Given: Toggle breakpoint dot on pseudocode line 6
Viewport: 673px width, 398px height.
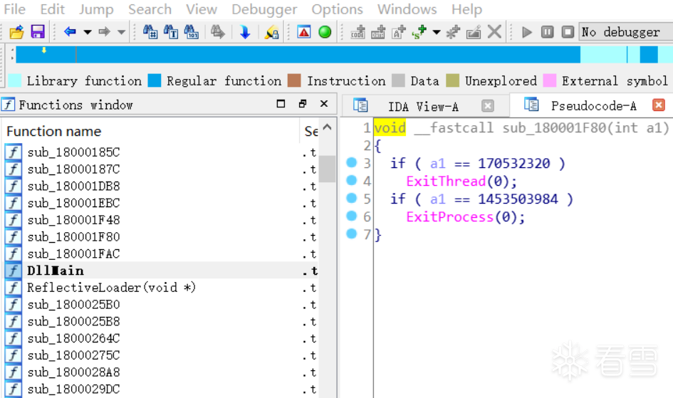Looking at the screenshot, I should 352,216.
